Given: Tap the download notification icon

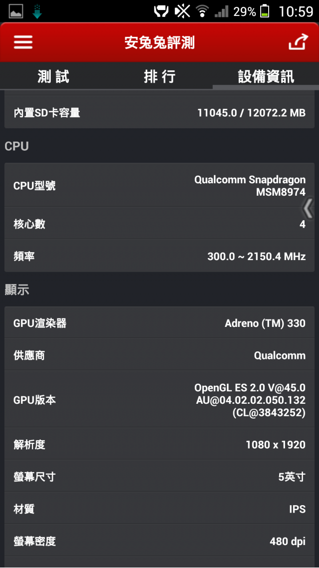Looking at the screenshot, I should click(37, 11).
